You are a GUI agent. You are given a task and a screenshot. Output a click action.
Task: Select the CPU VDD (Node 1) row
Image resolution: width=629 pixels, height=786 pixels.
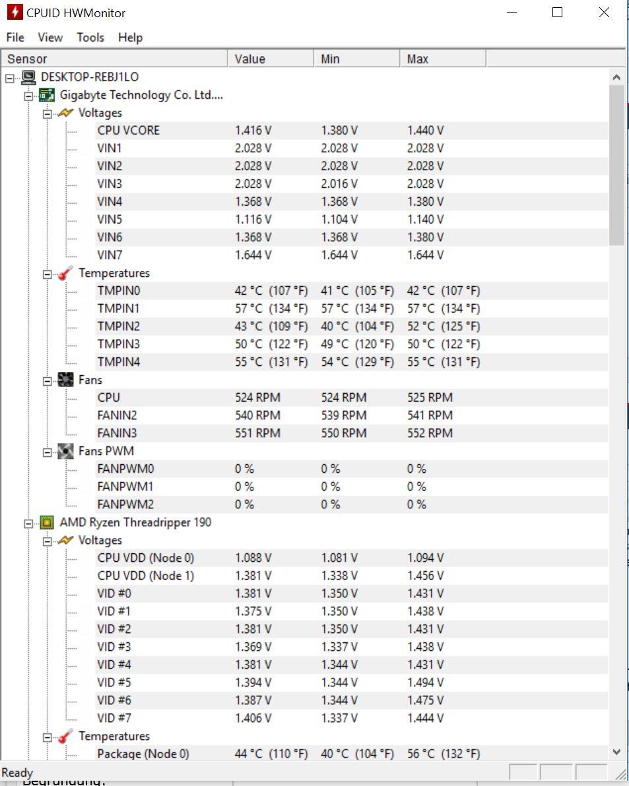tap(352, 576)
